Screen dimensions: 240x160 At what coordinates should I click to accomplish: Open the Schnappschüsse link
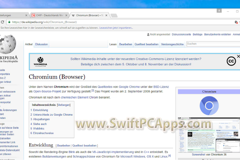click(x=84, y=157)
